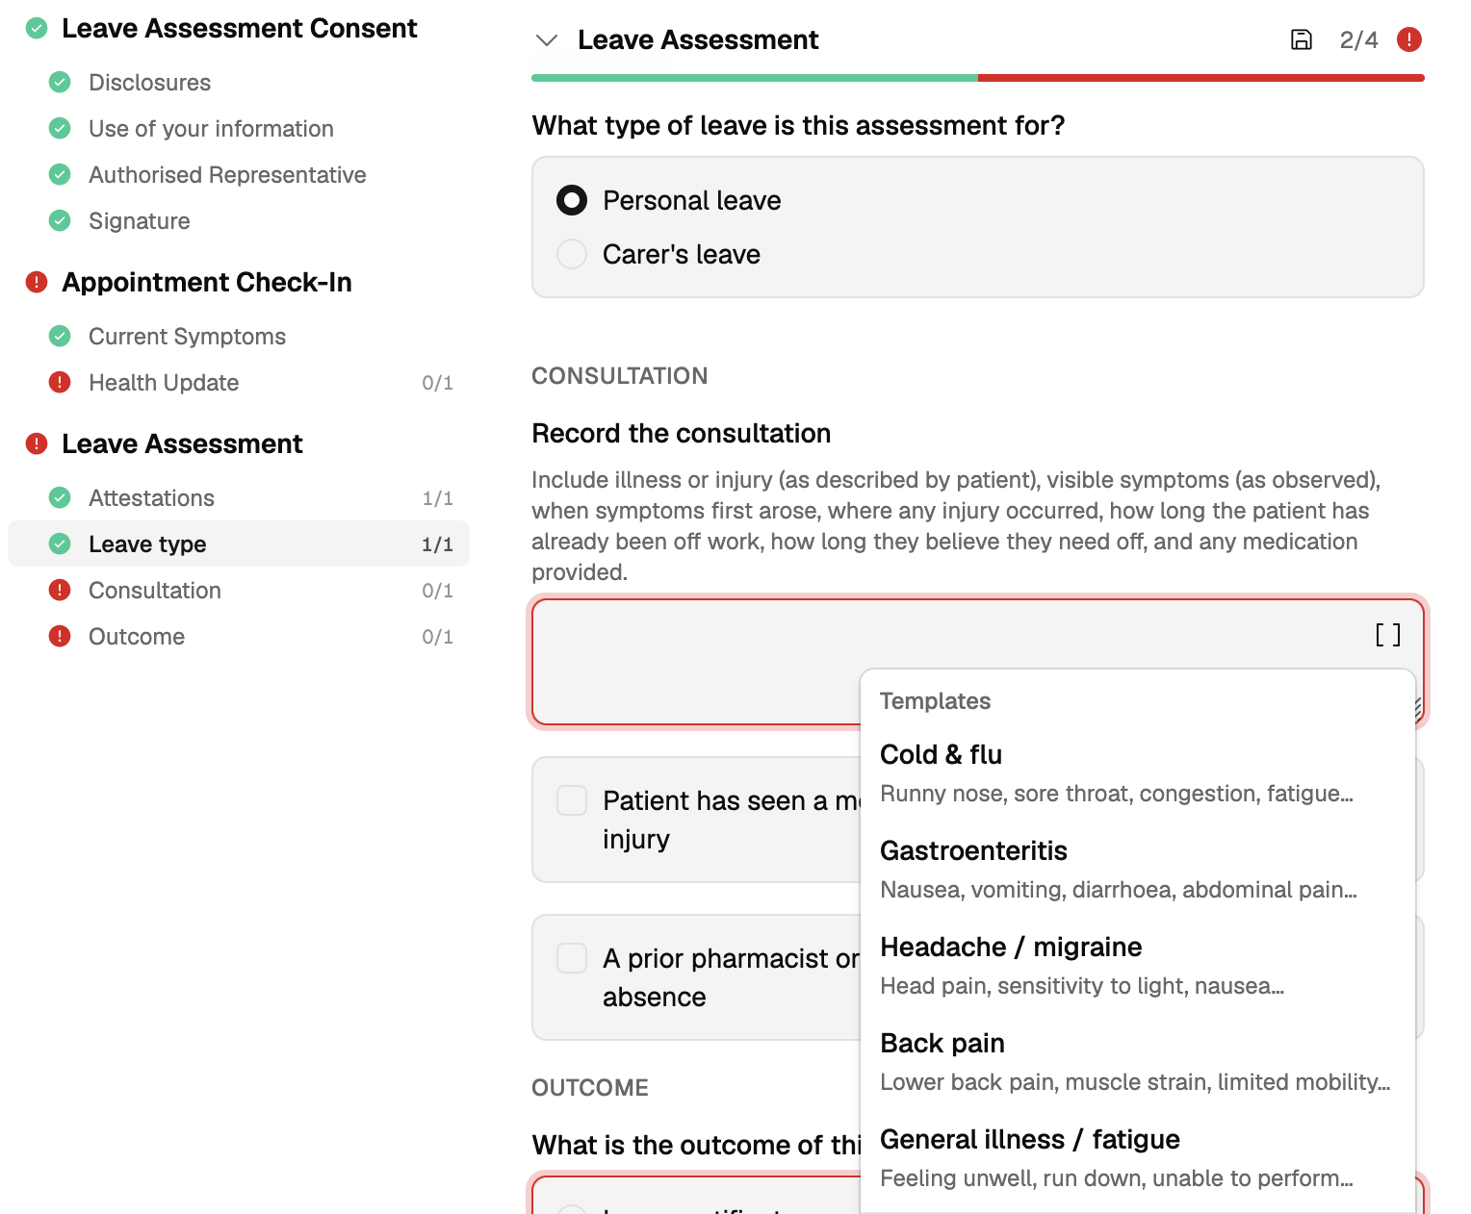Image resolution: width=1471 pixels, height=1214 pixels.
Task: Click green check icon next to Leave type
Action: coord(60,544)
